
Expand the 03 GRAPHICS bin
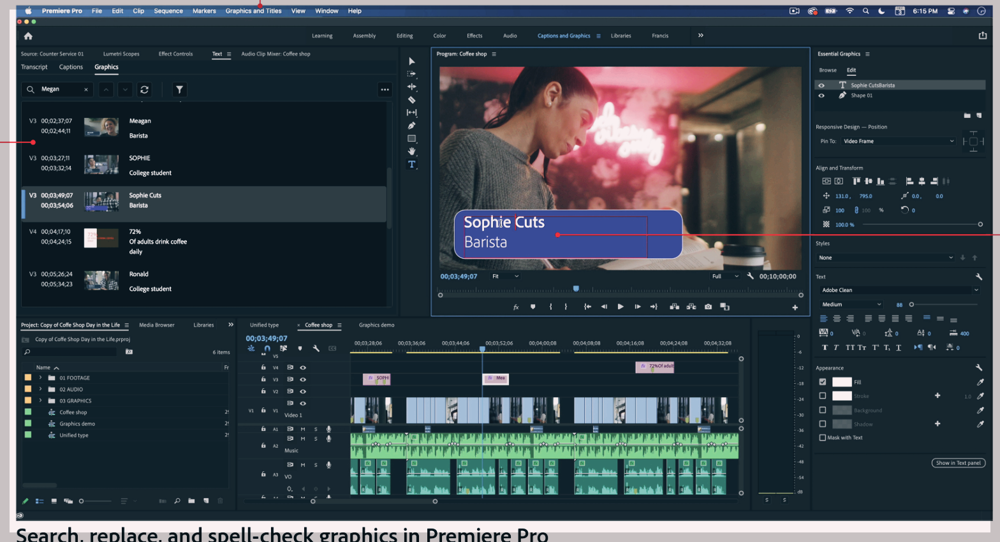click(40, 401)
